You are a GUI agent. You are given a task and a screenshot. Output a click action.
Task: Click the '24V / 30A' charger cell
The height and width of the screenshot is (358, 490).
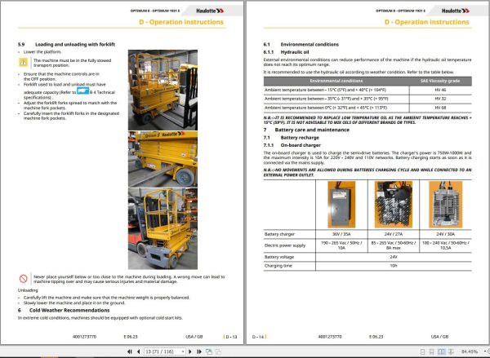point(445,234)
